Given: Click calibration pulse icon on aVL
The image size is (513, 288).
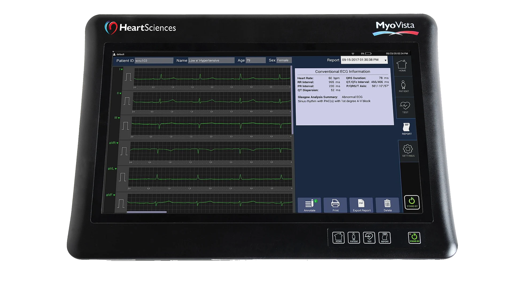Looking at the screenshot, I should (x=122, y=177).
